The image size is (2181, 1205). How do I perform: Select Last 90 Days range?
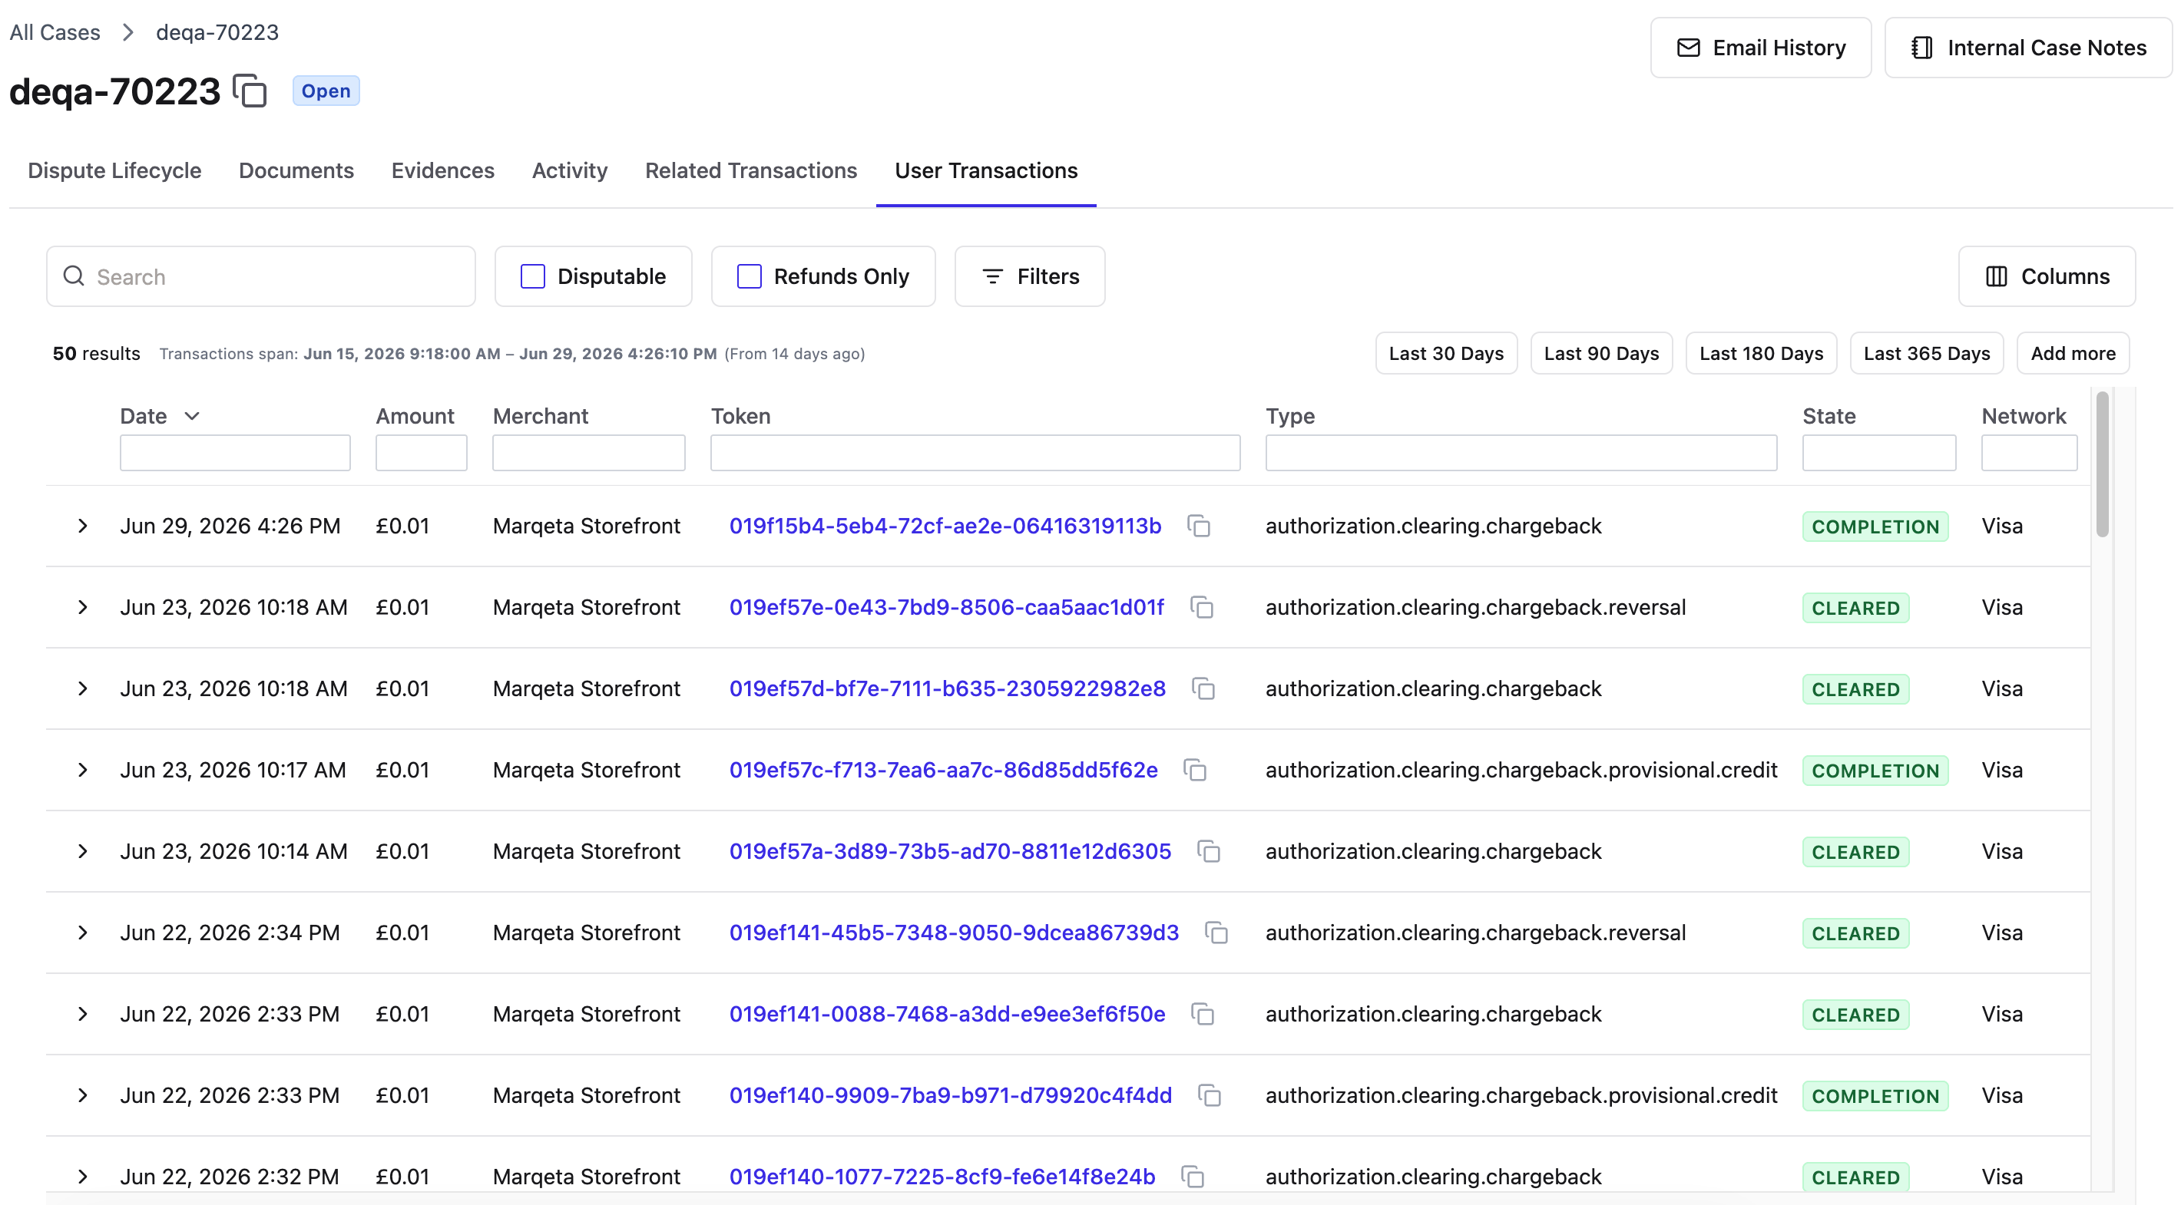tap(1601, 354)
